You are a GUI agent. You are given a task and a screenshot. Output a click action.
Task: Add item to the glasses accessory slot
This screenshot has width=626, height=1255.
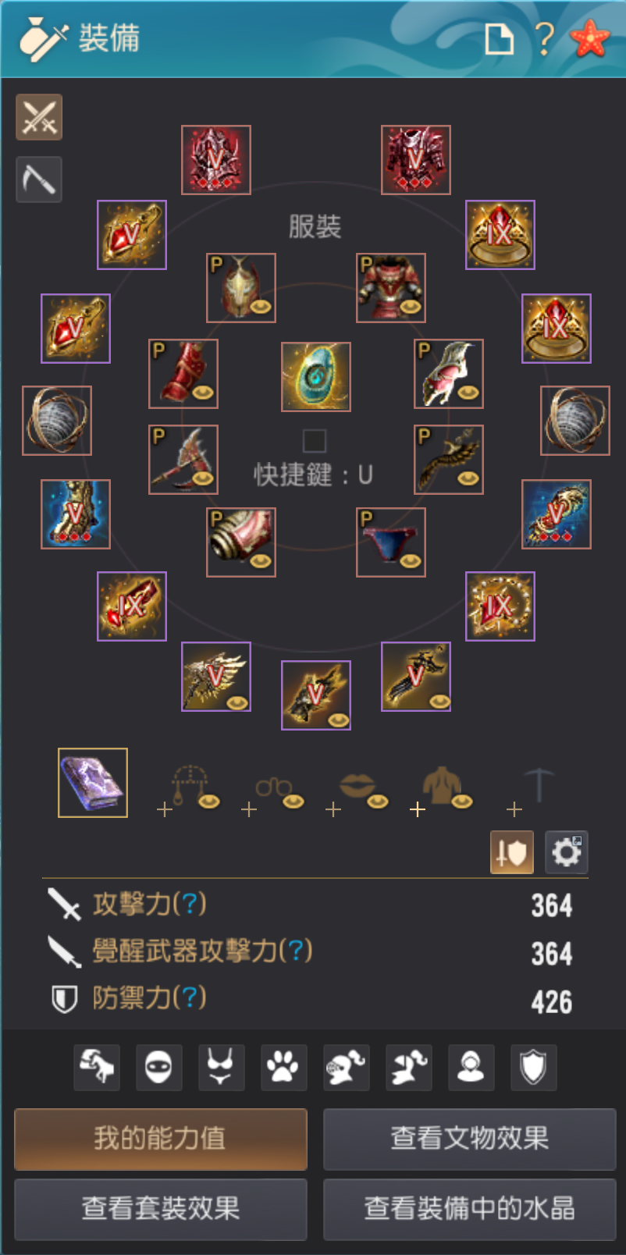[x=272, y=792]
